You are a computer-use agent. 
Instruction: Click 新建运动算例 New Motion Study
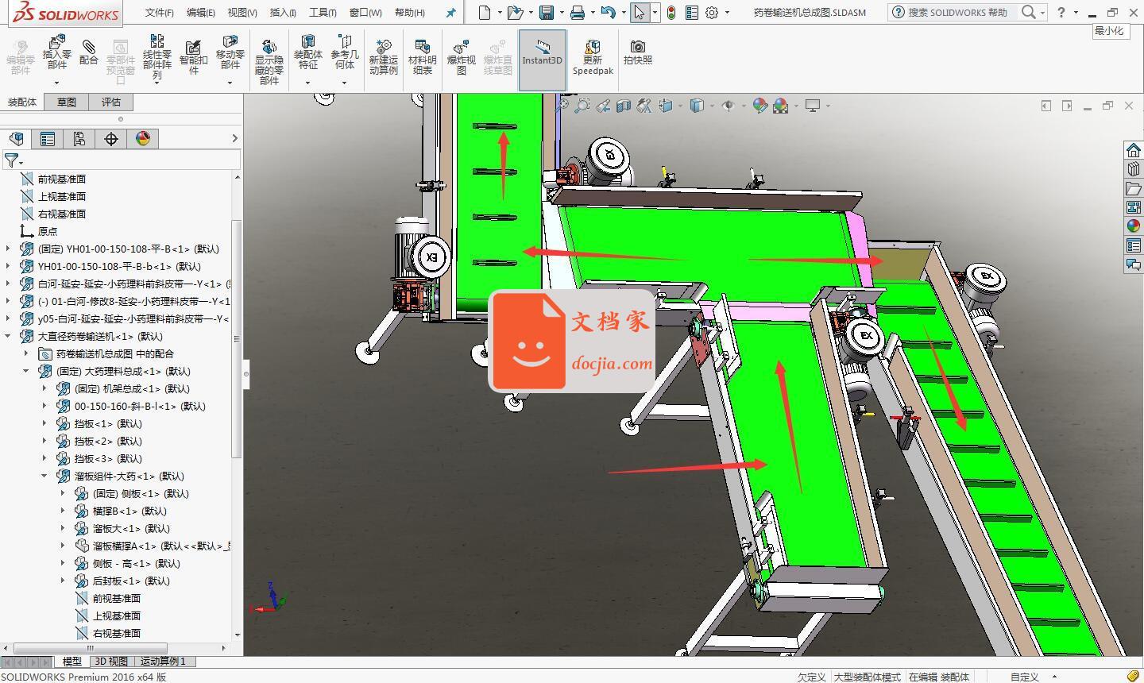click(x=383, y=57)
